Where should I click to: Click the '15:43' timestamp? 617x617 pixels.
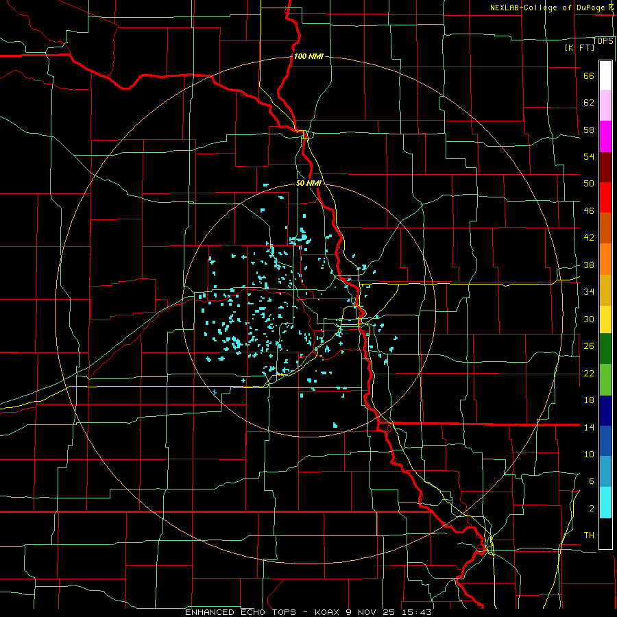pos(417,612)
